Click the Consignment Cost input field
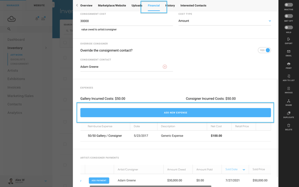 (126, 21)
